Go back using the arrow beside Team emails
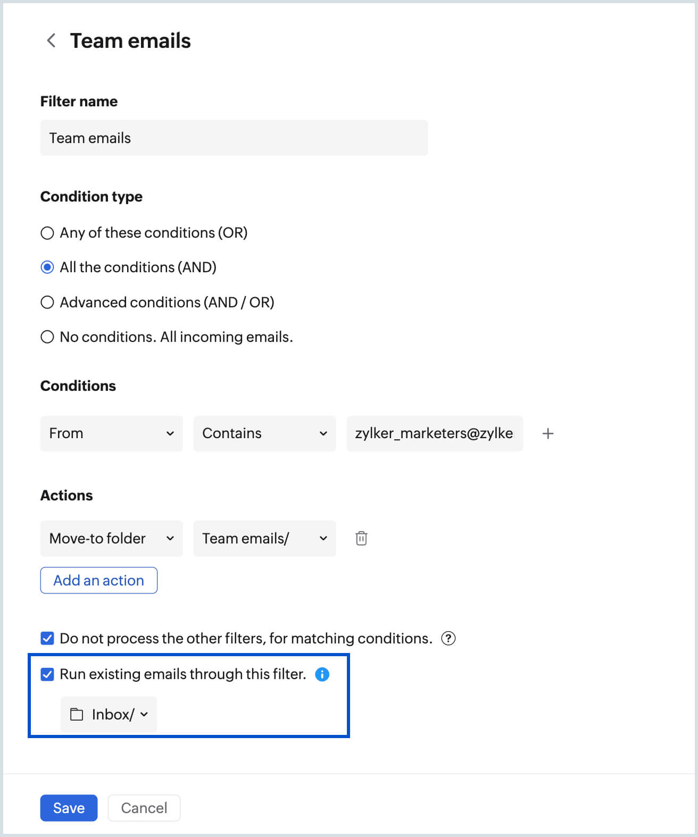 click(51, 40)
